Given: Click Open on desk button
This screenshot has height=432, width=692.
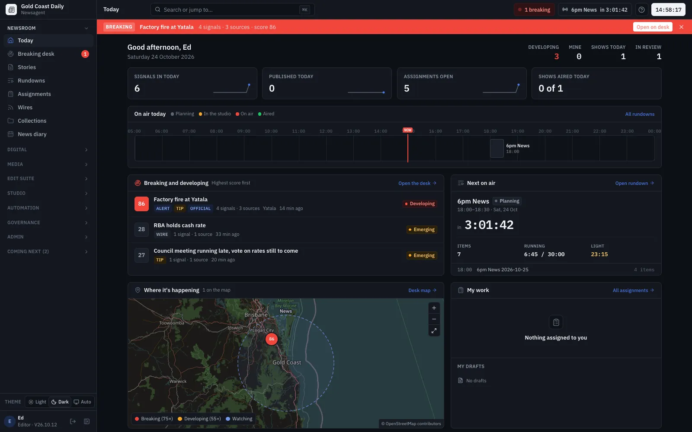Looking at the screenshot, I should (x=653, y=27).
